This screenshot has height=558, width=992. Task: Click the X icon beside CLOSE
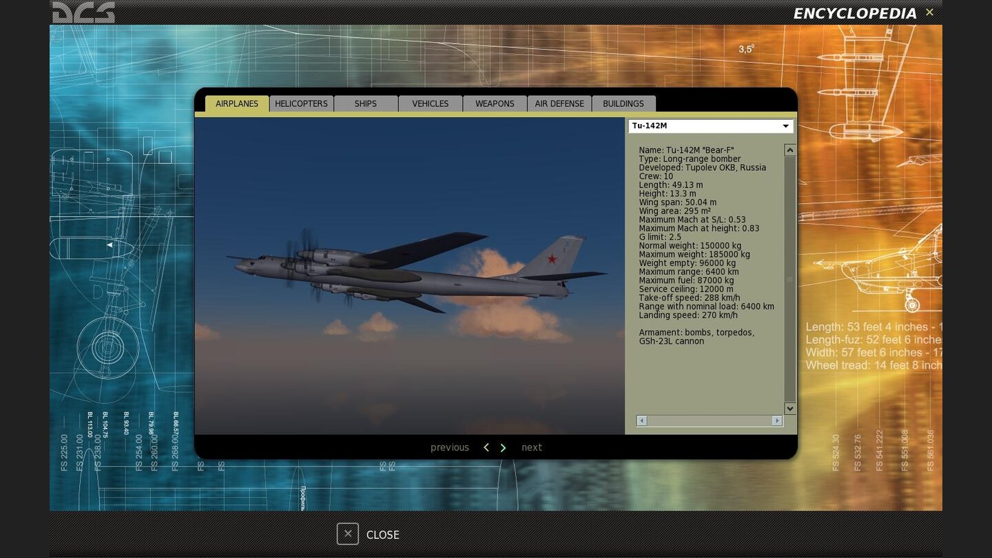tap(348, 534)
